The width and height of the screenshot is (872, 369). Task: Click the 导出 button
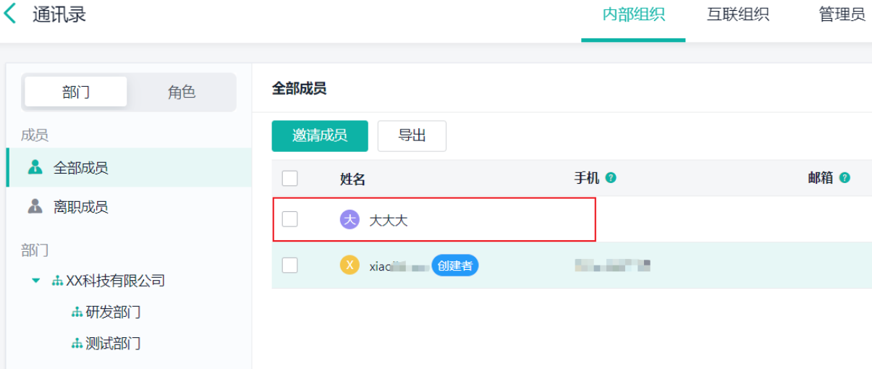(412, 136)
